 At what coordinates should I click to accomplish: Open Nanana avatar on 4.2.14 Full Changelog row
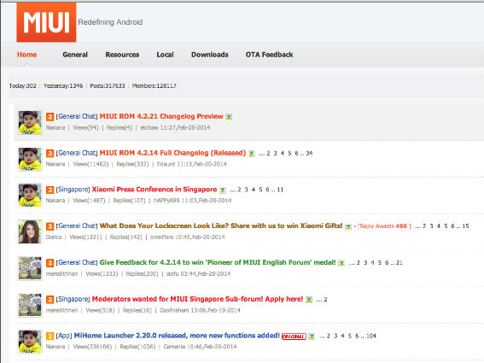30,159
